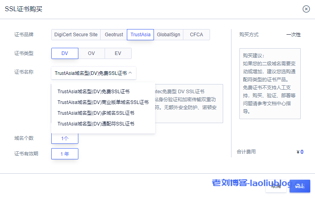Viewport: 315px width, 198px height.
Task: Click the 证书类型 label
Action: pos(24,53)
